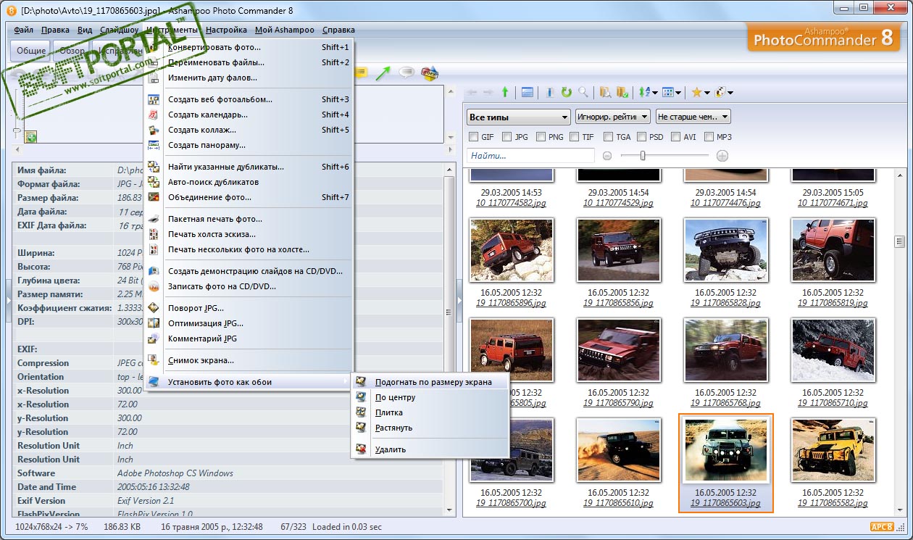Click the gold star favorites icon
This screenshot has width=913, height=540.
tap(696, 92)
